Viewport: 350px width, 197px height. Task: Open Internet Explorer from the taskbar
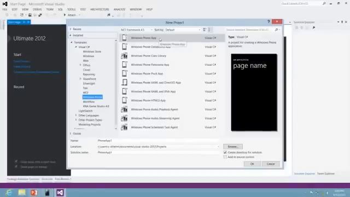(x=9, y=193)
